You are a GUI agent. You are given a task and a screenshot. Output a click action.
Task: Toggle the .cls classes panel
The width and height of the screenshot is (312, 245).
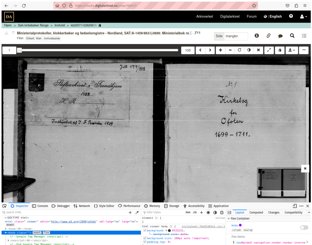[195, 212]
